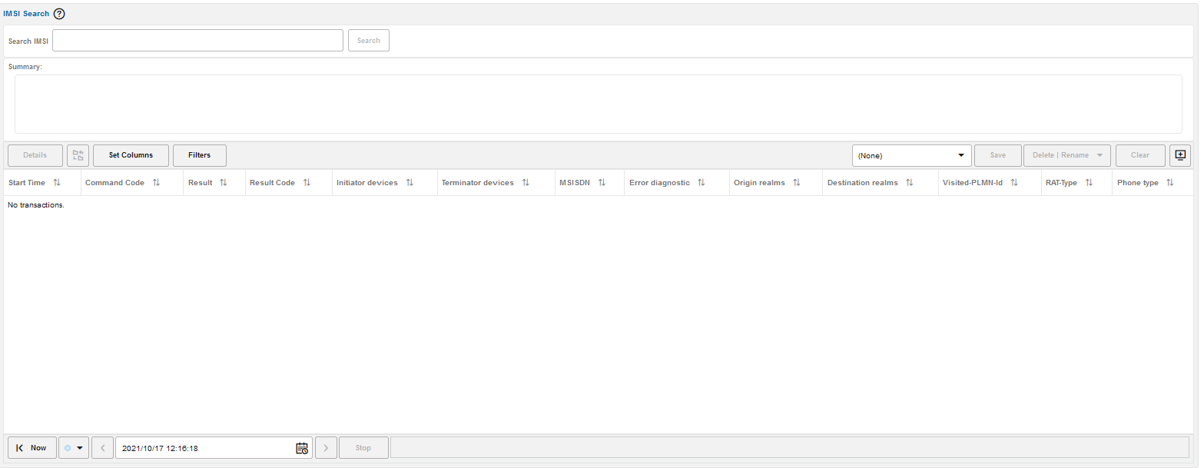Screen dimensions: 1204x468
Task: Sort by MSISDN column arrows
Action: [602, 183]
